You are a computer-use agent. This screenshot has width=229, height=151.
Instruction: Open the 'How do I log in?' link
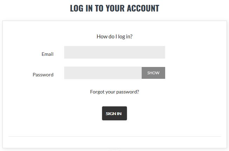click(114, 37)
